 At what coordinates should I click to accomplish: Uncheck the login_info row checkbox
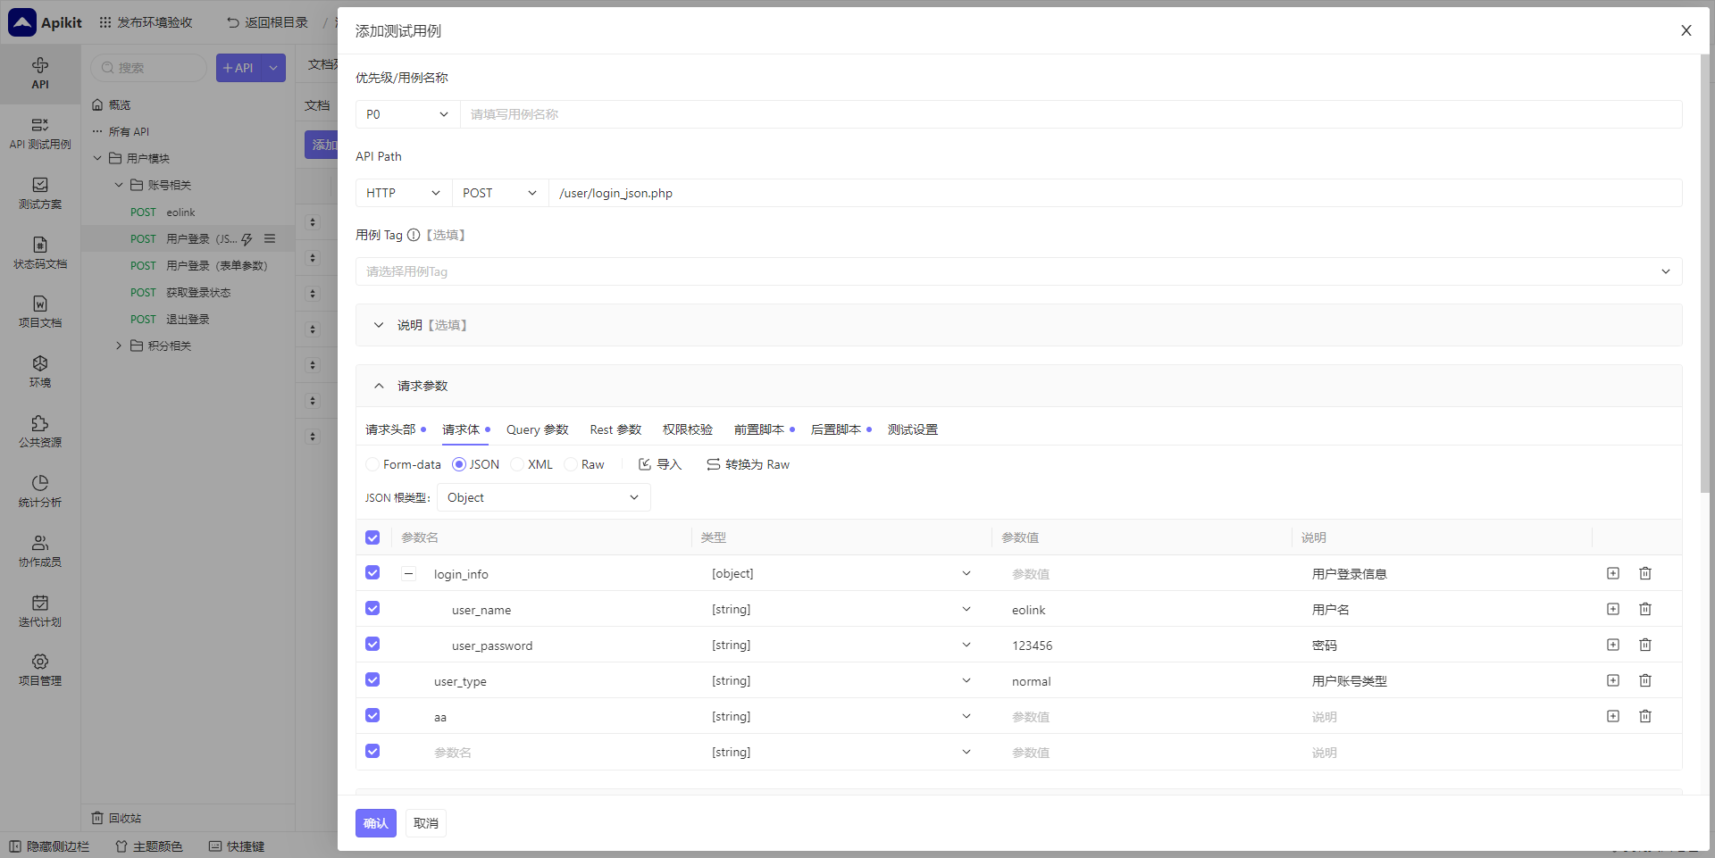(372, 572)
